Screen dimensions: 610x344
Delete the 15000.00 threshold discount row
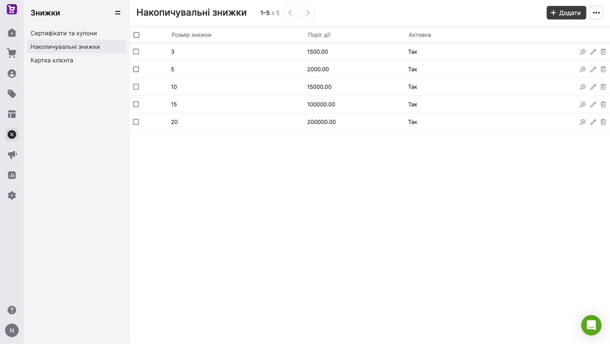(603, 87)
